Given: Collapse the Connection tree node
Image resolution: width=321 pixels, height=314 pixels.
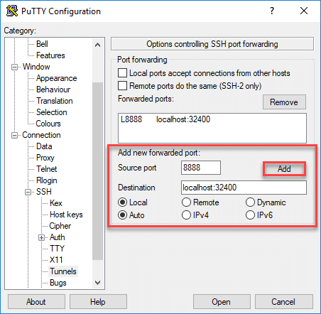Looking at the screenshot, I should (14, 135).
